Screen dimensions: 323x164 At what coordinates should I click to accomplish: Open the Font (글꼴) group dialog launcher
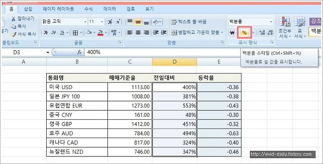coord(120,43)
